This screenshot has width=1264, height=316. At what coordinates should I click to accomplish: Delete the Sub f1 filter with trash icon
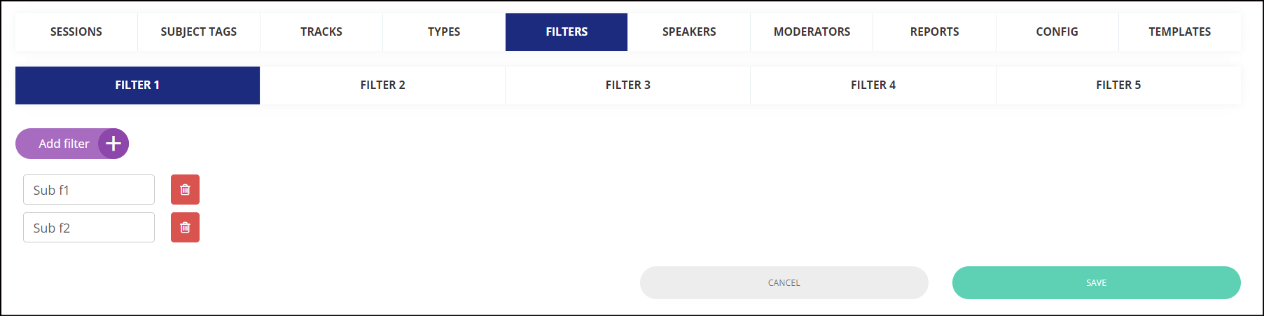[185, 189]
